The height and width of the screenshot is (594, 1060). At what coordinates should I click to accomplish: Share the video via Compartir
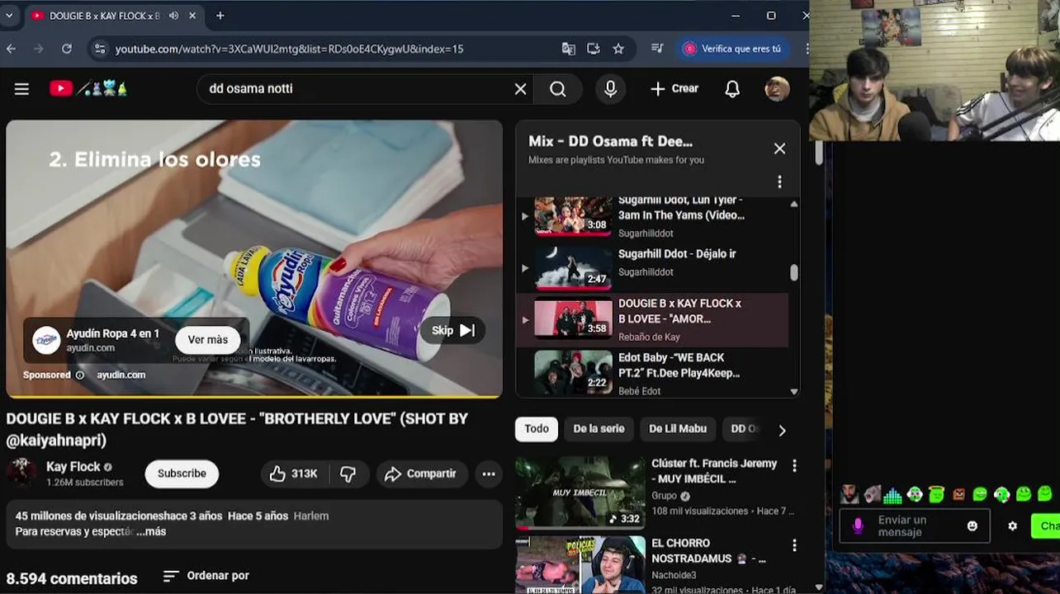coord(421,474)
